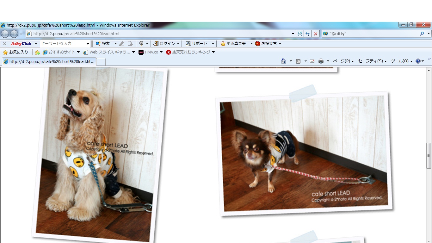Click the 小西真奈美 toolbar button
The image size is (432, 243).
pyautogui.click(x=233, y=44)
